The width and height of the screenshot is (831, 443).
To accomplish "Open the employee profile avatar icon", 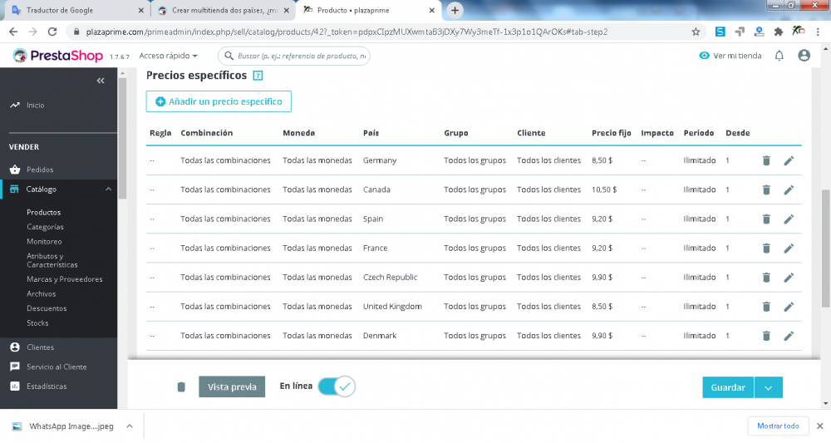I will click(804, 56).
